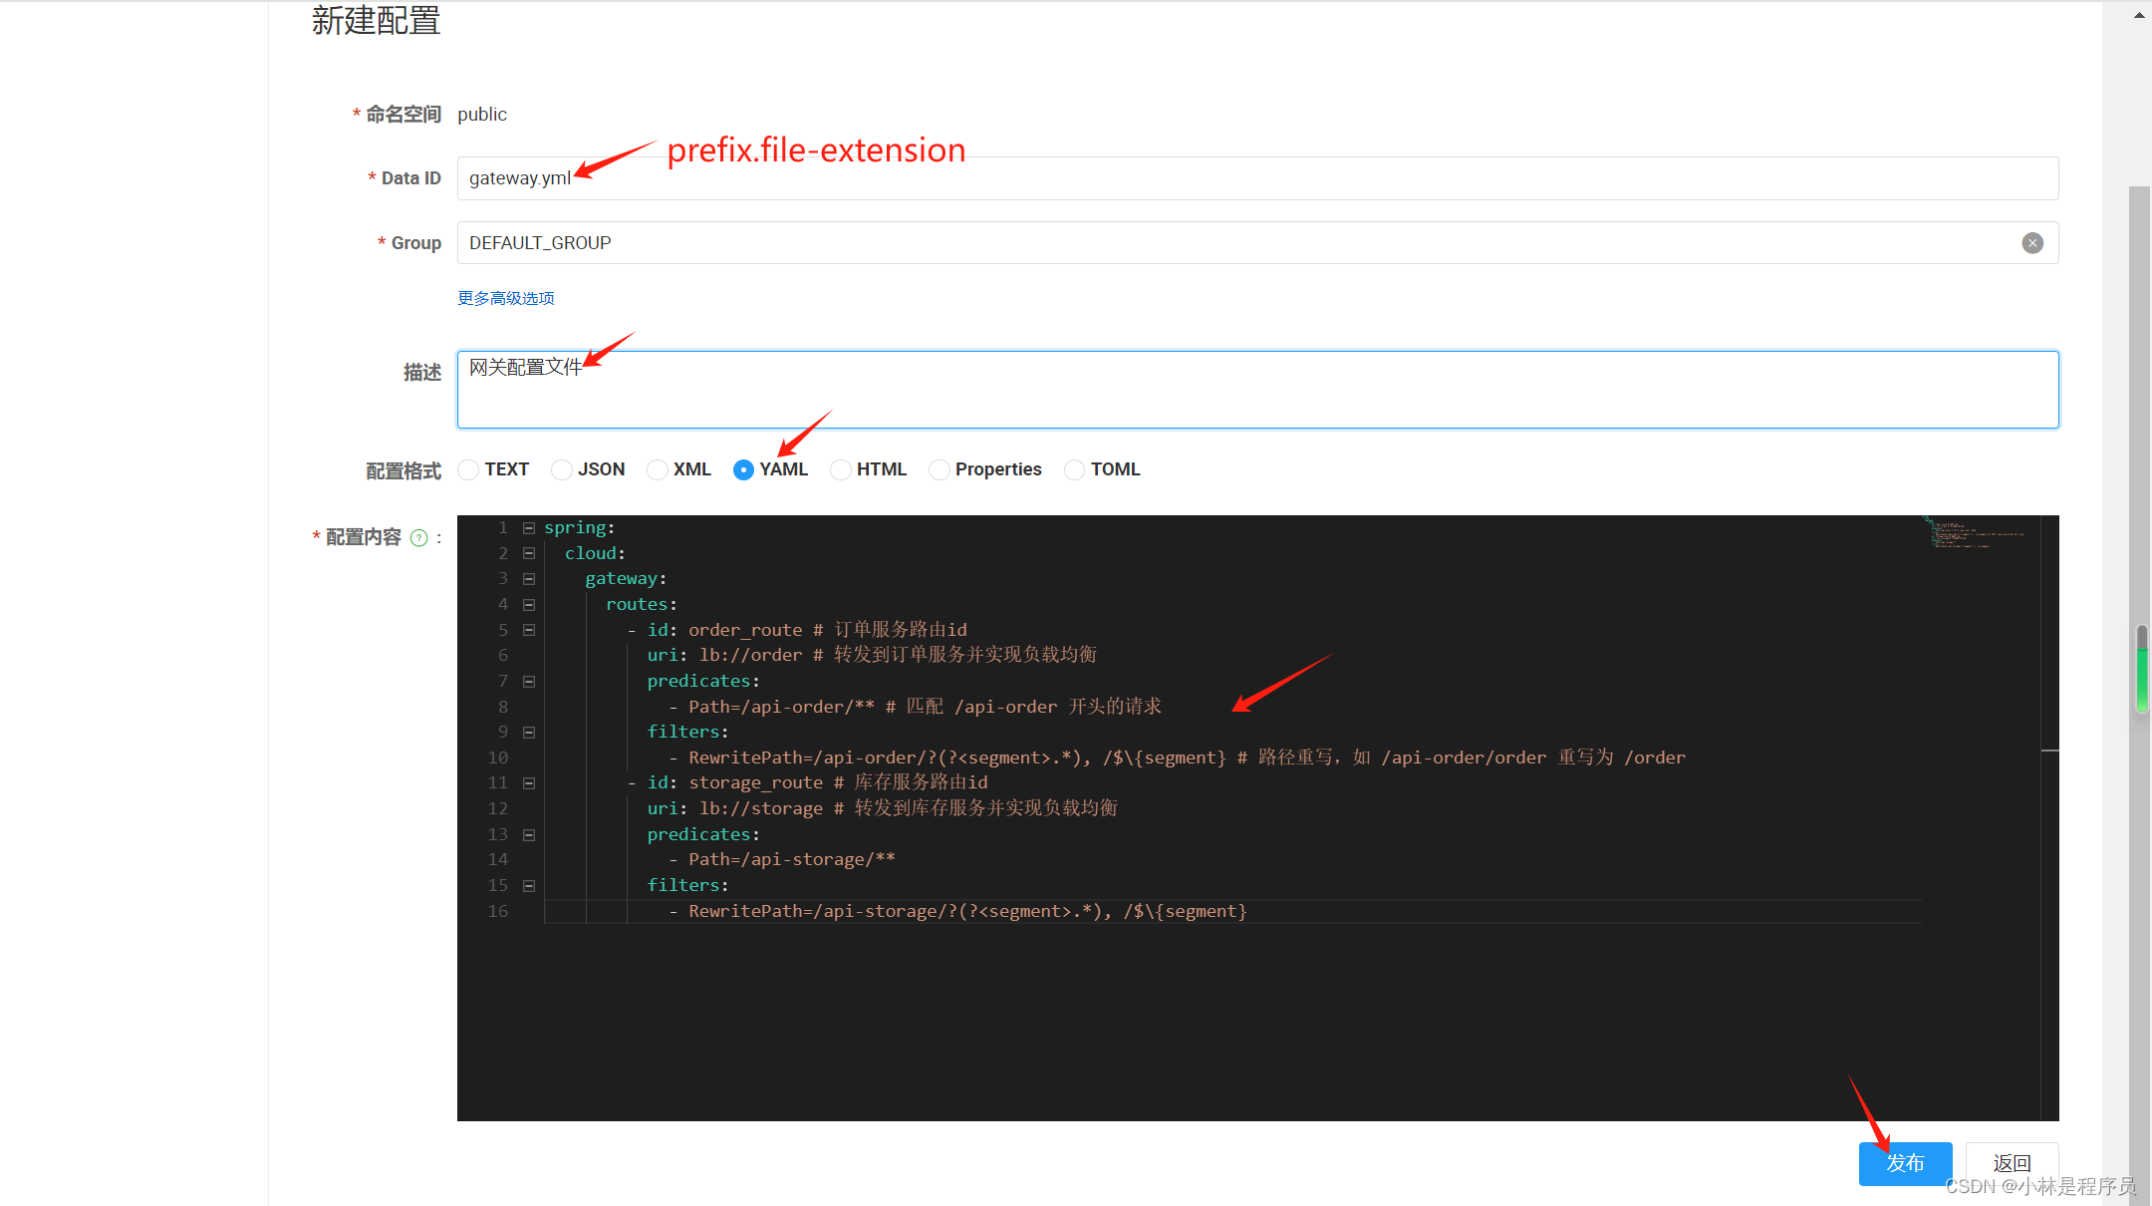The width and height of the screenshot is (2152, 1206).
Task: Click the 'uri: lb://storage' line in editor
Action: pos(882,808)
